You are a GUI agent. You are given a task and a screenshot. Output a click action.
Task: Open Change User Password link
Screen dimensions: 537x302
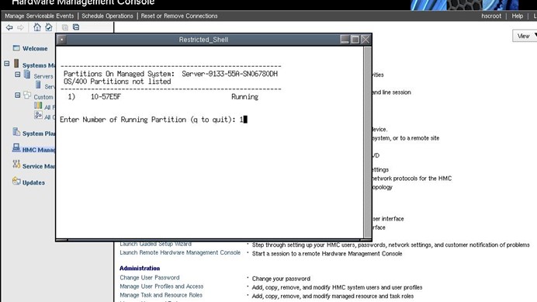pos(150,278)
